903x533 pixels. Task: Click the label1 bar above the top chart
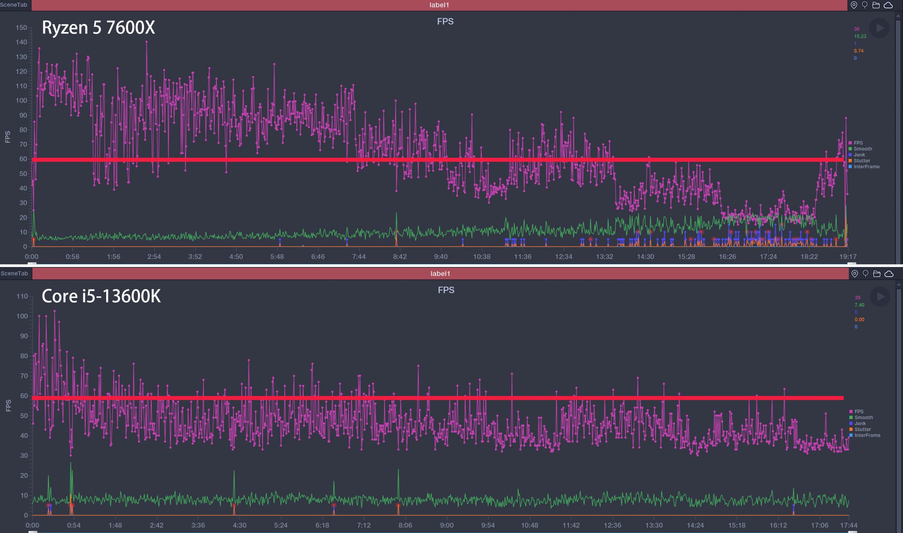click(439, 5)
